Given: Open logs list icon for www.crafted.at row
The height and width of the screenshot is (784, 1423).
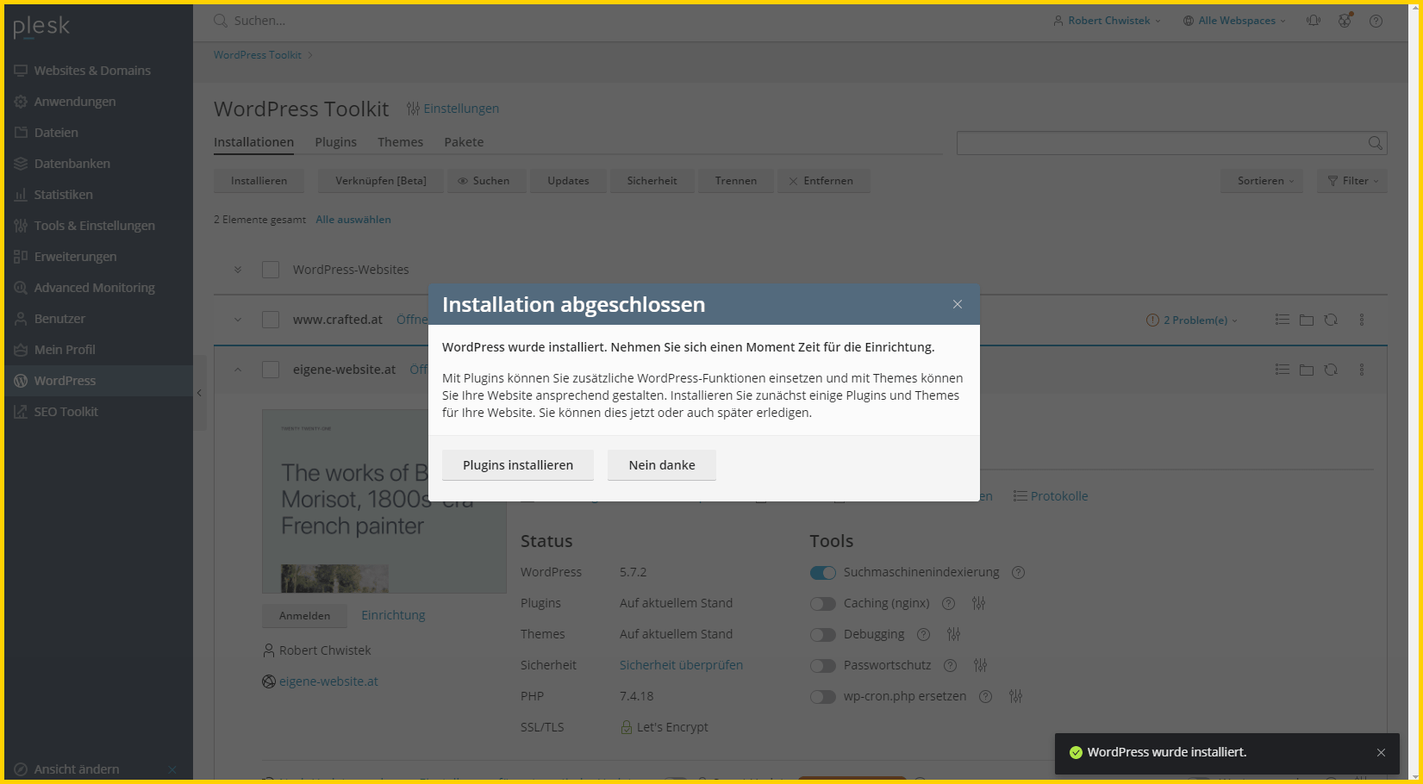Looking at the screenshot, I should click(x=1283, y=320).
